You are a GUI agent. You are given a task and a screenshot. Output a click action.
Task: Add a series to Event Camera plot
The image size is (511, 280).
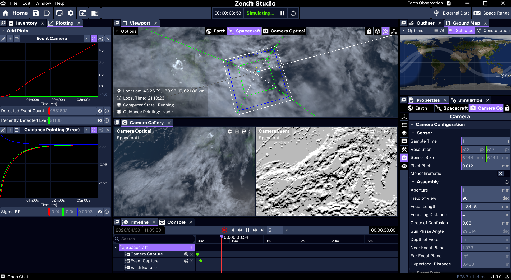[10, 39]
